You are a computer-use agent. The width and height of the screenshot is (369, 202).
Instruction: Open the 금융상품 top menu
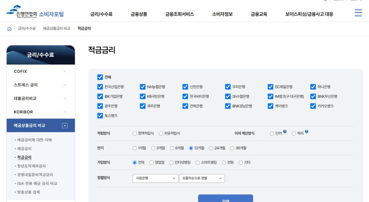(x=139, y=14)
